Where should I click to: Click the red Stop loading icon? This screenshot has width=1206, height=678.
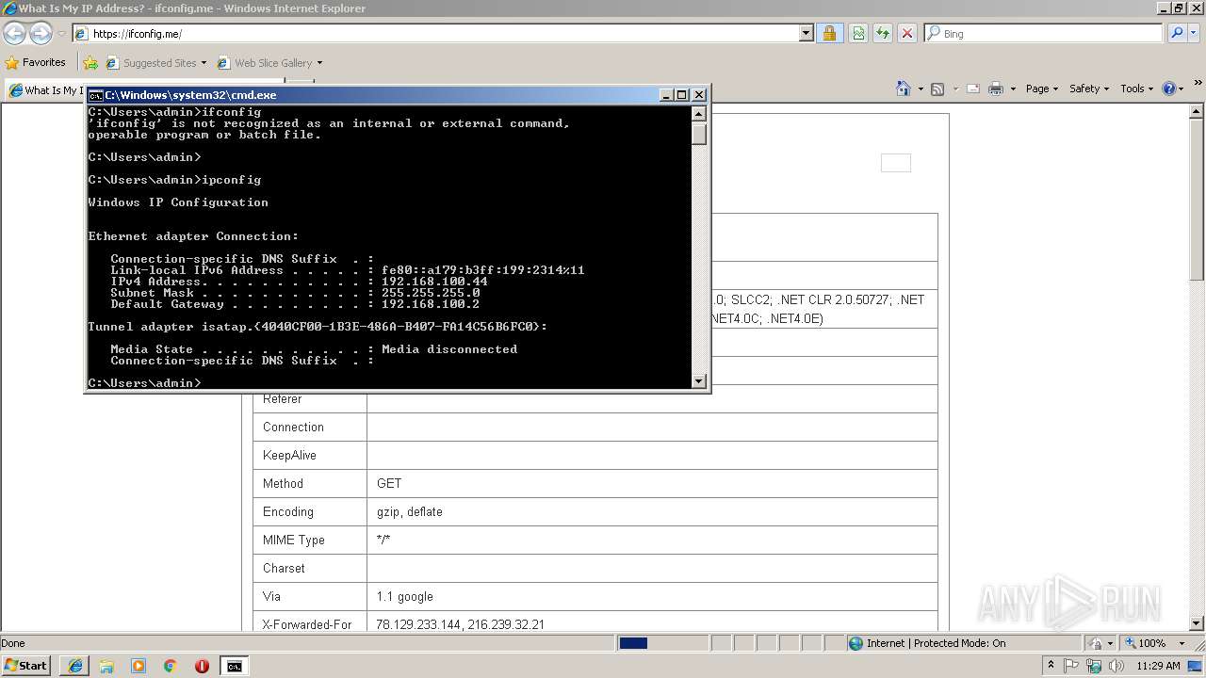[x=907, y=33]
